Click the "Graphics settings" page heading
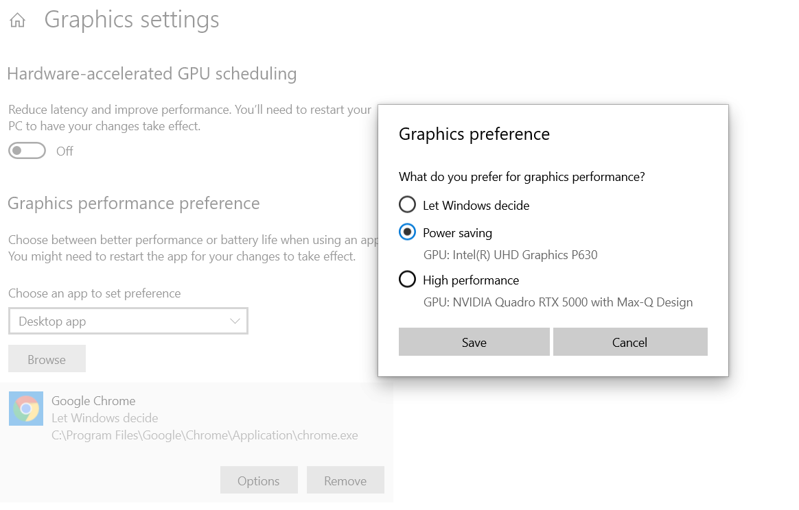The height and width of the screenshot is (510, 799). (132, 20)
